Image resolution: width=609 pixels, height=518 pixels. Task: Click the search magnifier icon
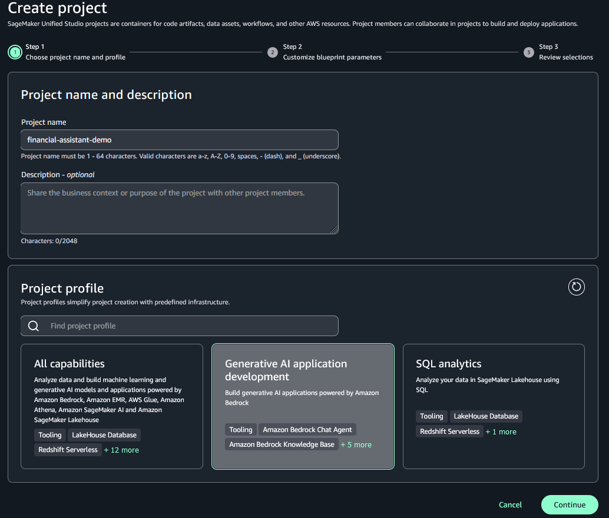point(33,326)
